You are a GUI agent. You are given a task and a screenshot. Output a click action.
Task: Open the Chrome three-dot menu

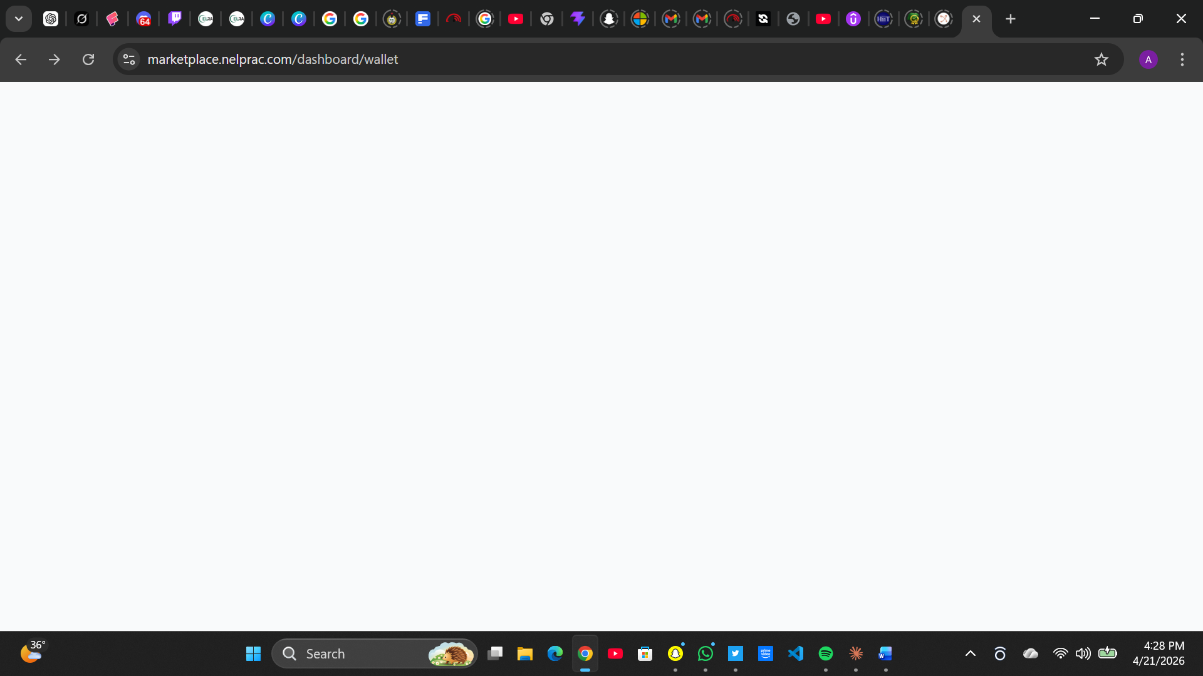tap(1182, 59)
